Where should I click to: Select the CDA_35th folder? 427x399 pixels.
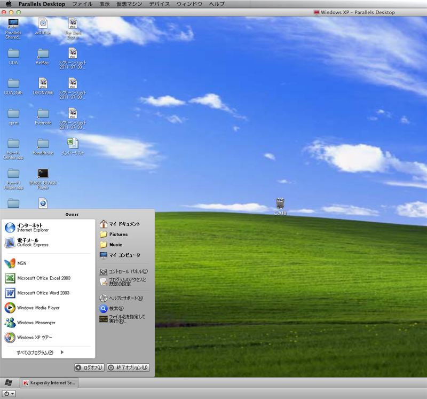13,87
